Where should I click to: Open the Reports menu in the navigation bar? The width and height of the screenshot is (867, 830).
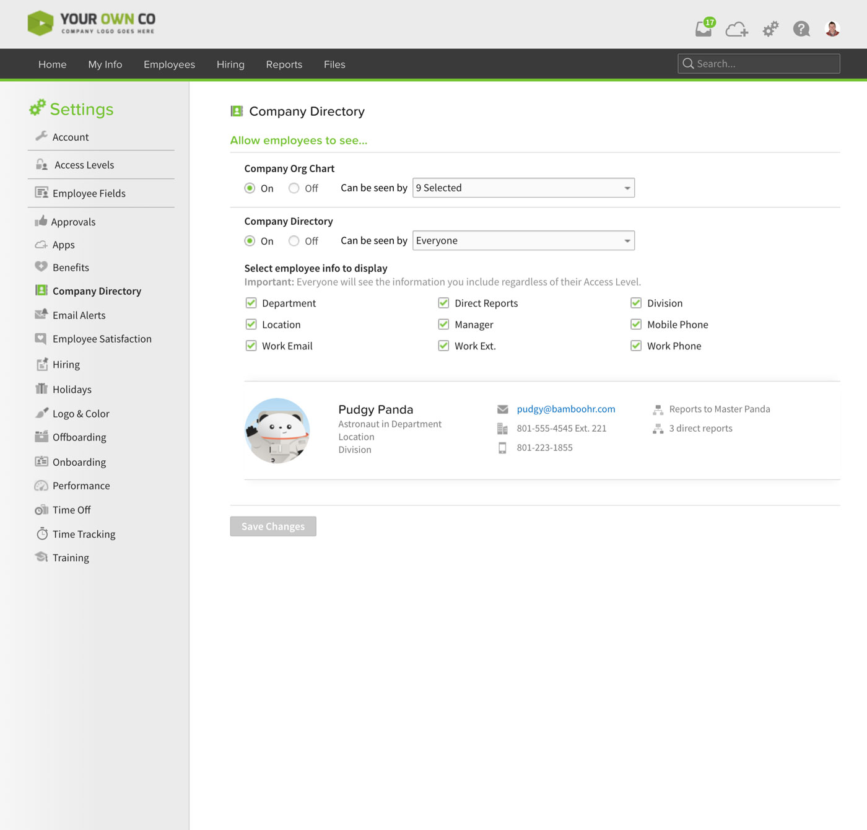pos(284,64)
